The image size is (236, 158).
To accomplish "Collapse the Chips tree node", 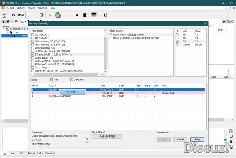I will point(8,32).
